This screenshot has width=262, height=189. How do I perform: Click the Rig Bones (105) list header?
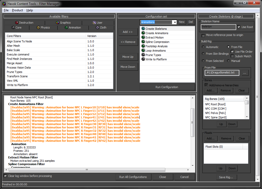point(224,99)
